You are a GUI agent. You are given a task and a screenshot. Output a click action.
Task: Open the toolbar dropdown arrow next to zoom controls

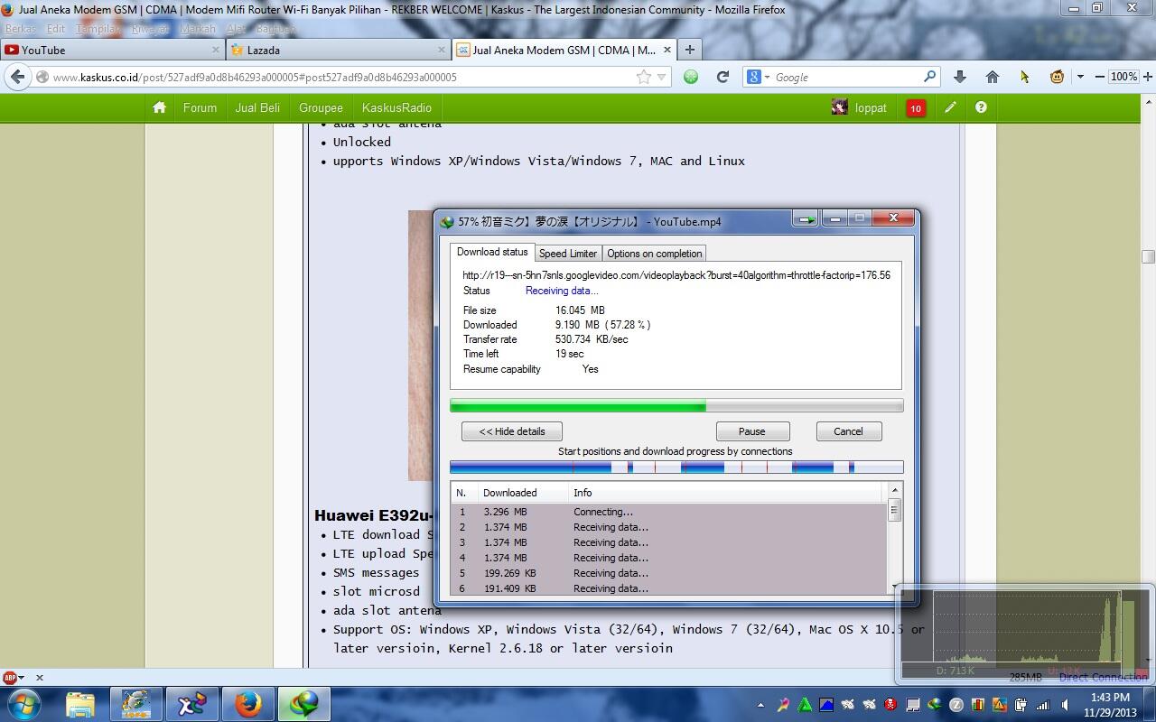tap(1080, 77)
